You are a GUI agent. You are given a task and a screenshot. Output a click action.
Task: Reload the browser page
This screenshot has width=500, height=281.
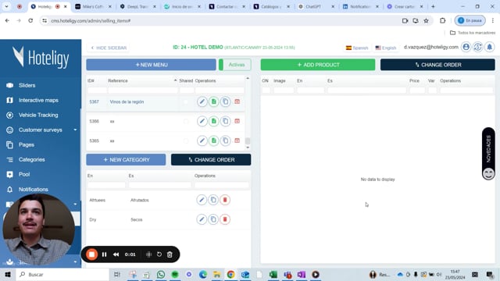pyautogui.click(x=30, y=21)
